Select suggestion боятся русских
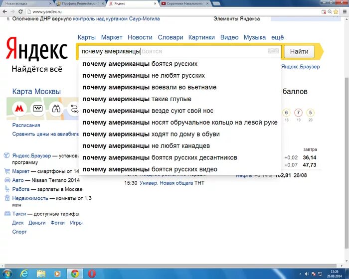Screen dimensions: 349x279 pyautogui.click(x=180, y=64)
